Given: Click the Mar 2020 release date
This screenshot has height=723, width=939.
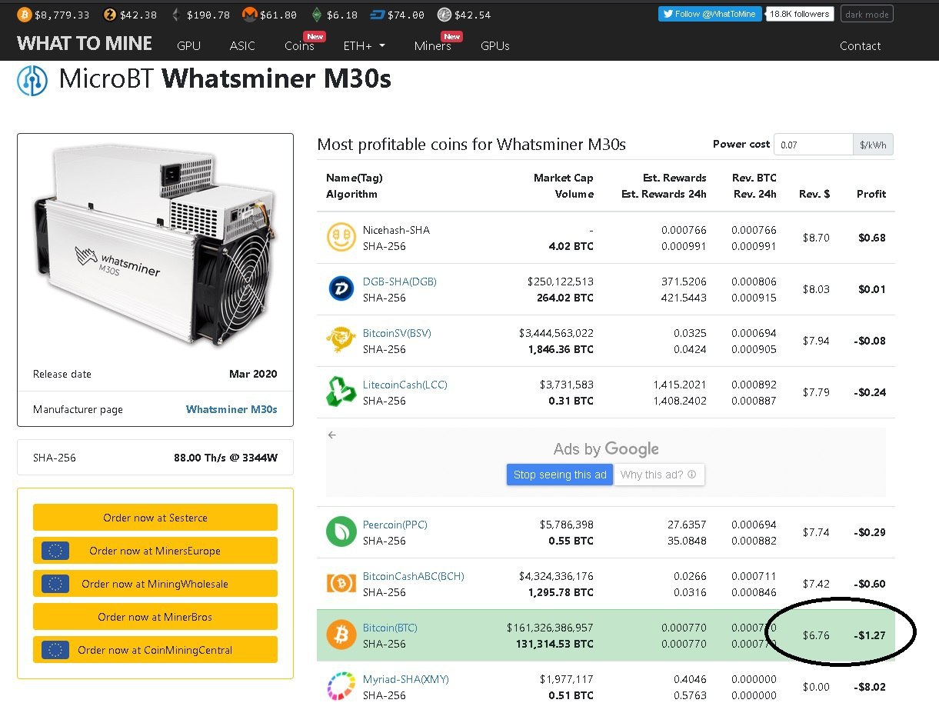Looking at the screenshot, I should (x=253, y=374).
